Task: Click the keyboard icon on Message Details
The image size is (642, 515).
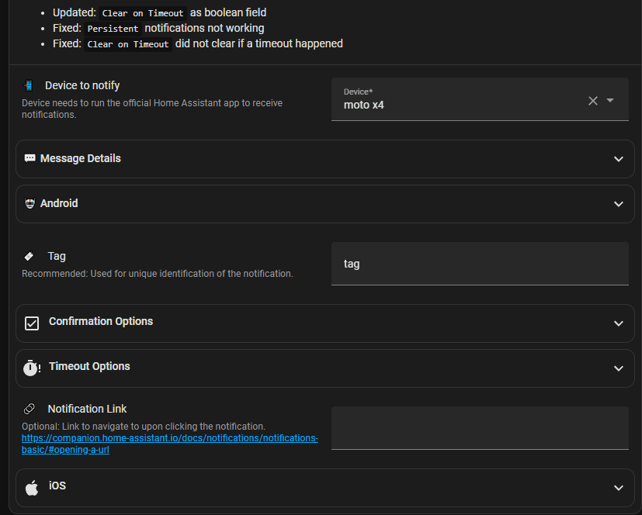Action: [x=30, y=158]
